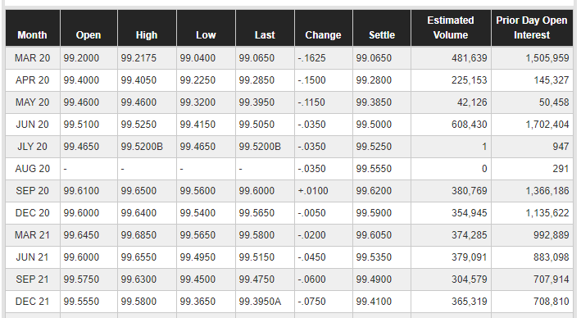
Task: Click SEP 21 change value -.0600
Action: point(311,279)
